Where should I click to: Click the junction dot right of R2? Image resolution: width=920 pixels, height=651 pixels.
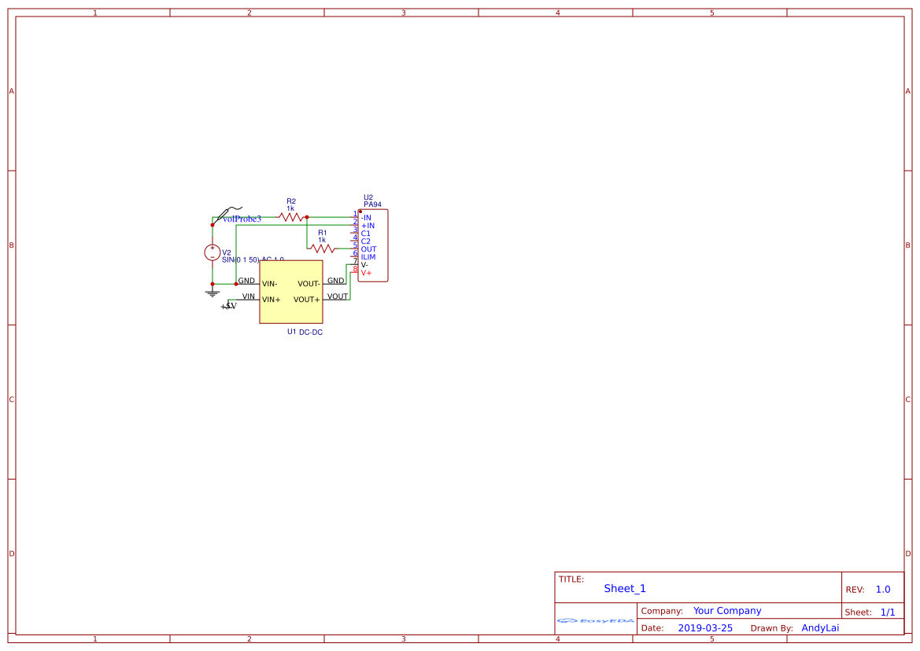tap(306, 217)
